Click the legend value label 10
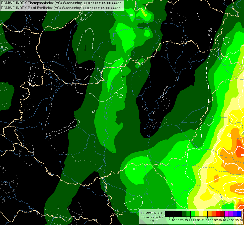Image resolution: width=244 pixels, height=225 pixels. click(x=173, y=220)
